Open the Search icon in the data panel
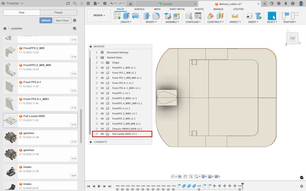 point(75,3)
